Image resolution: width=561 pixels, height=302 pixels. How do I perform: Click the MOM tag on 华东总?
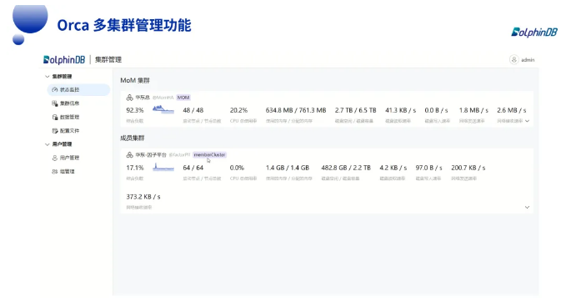[183, 98]
